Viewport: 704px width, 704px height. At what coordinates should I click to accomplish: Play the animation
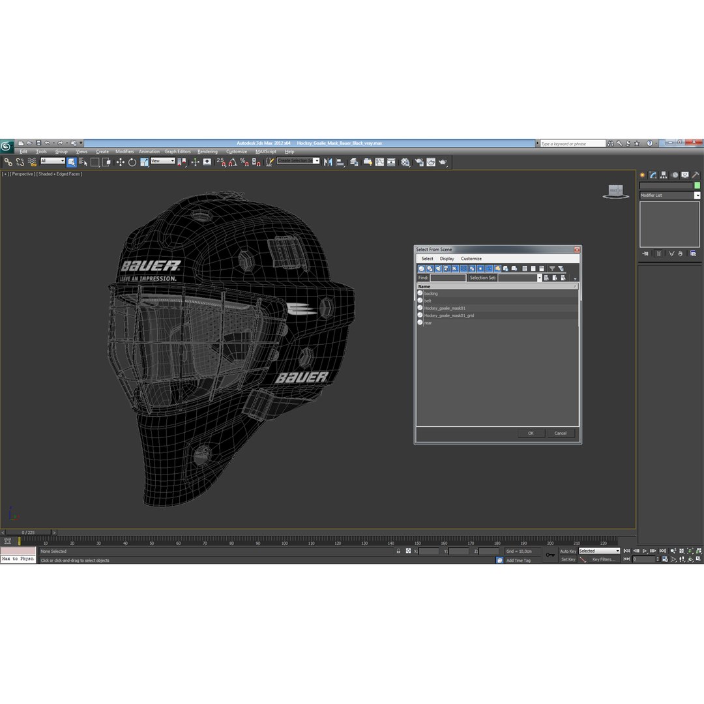click(x=645, y=551)
